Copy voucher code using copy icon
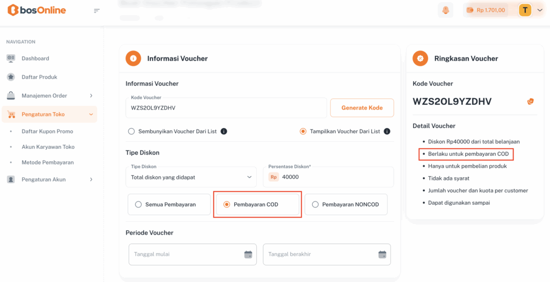Screen dimensions: 550x282 coord(531,101)
